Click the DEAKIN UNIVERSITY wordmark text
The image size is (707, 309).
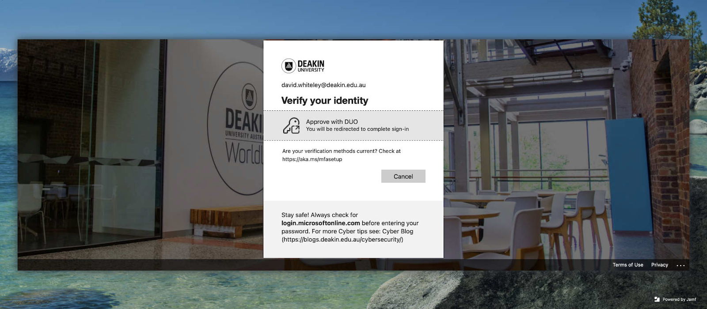(311, 66)
